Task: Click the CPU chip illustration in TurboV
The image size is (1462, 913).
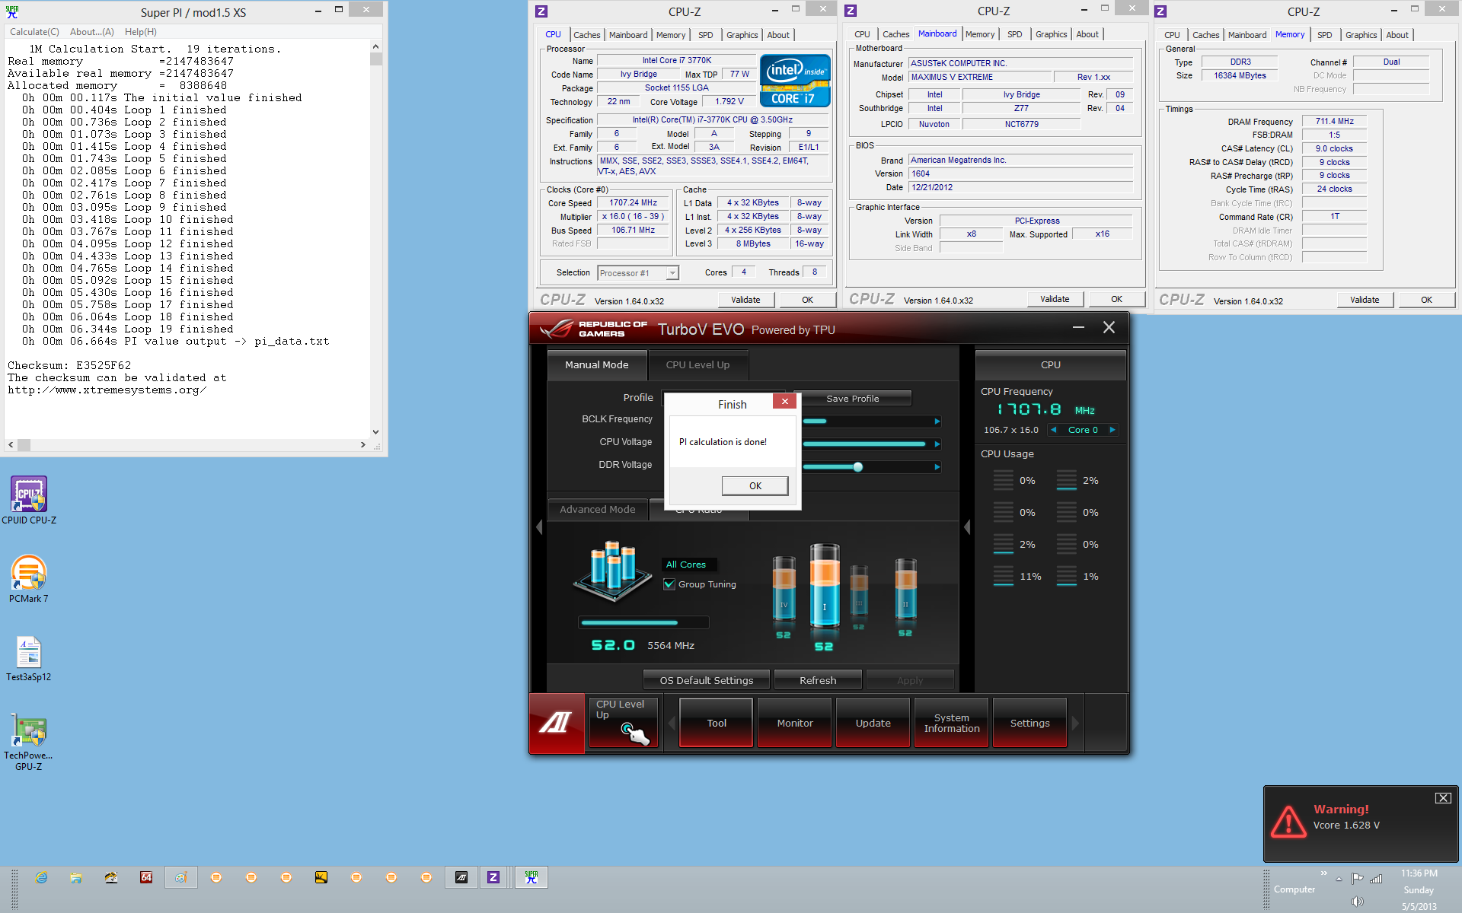Action: pos(612,571)
